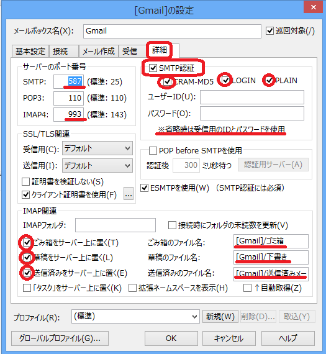Click the SMTP port number field
The width and height of the screenshot is (326, 354).
tap(69, 81)
